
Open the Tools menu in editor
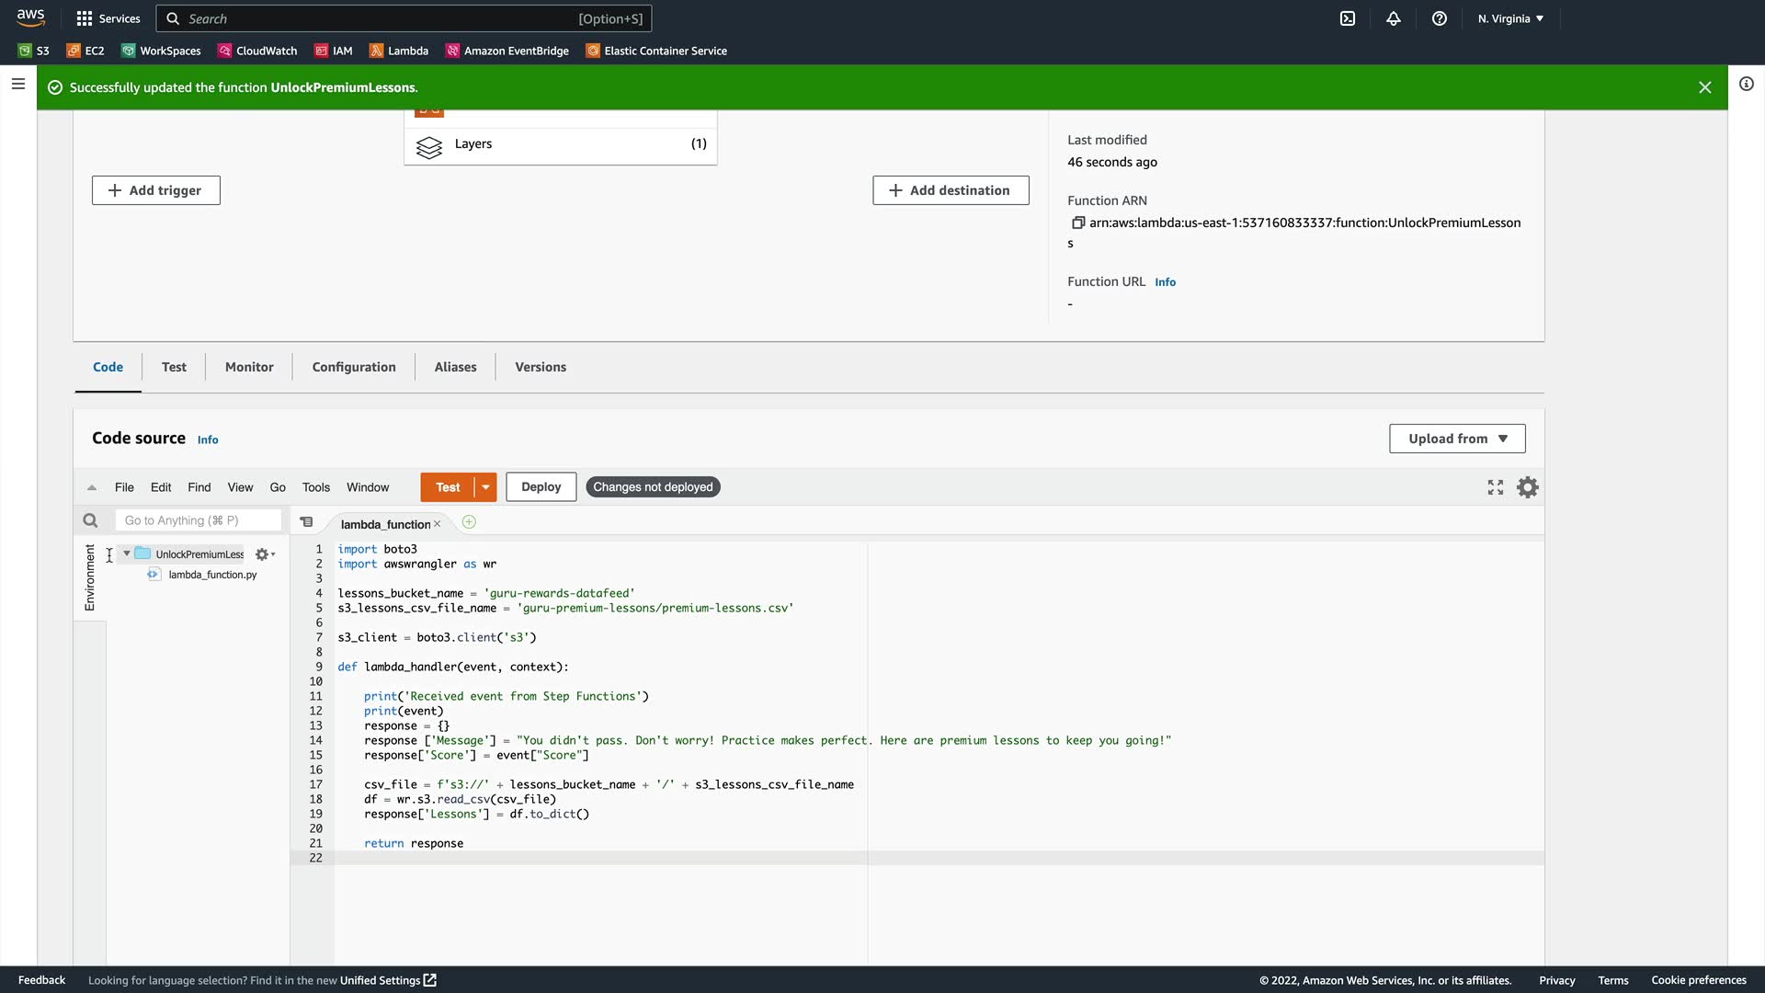click(x=315, y=487)
